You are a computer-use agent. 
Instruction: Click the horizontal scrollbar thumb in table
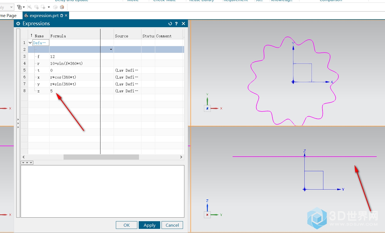click(101, 157)
